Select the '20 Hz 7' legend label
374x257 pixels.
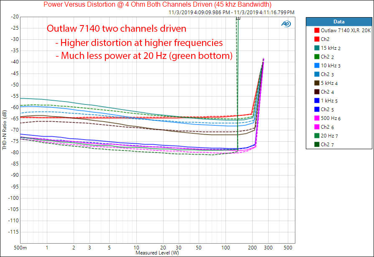pyautogui.click(x=329, y=136)
